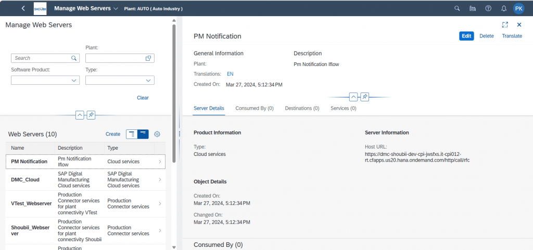Click the Create link above the table
The image size is (533, 250).
(113, 134)
